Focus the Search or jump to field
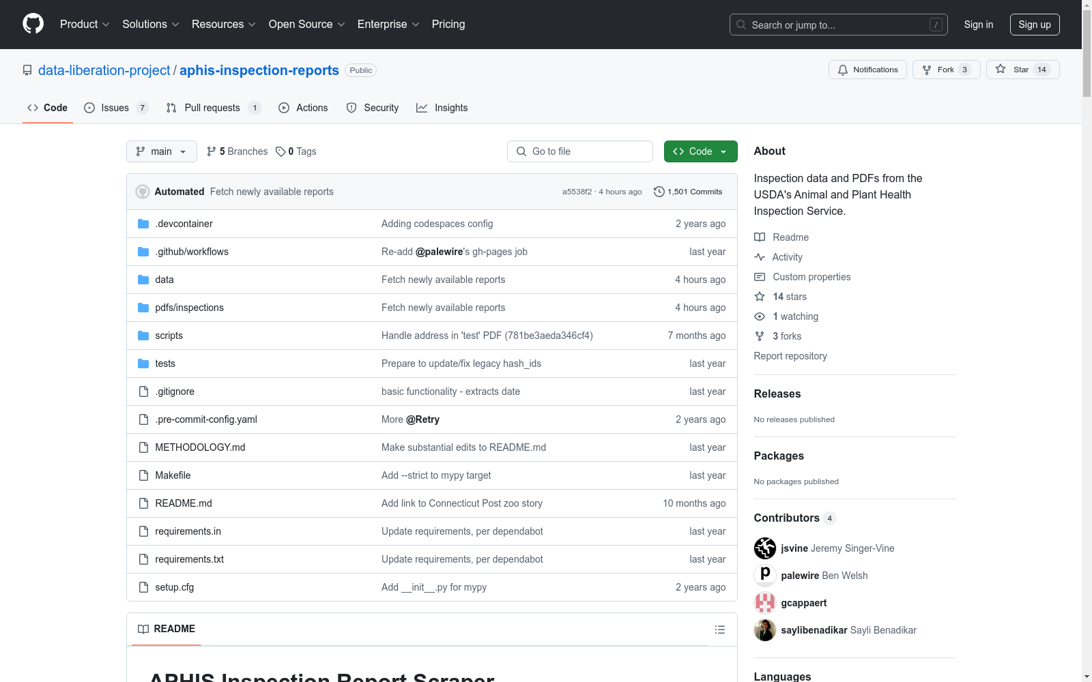Image resolution: width=1092 pixels, height=682 pixels. point(839,25)
